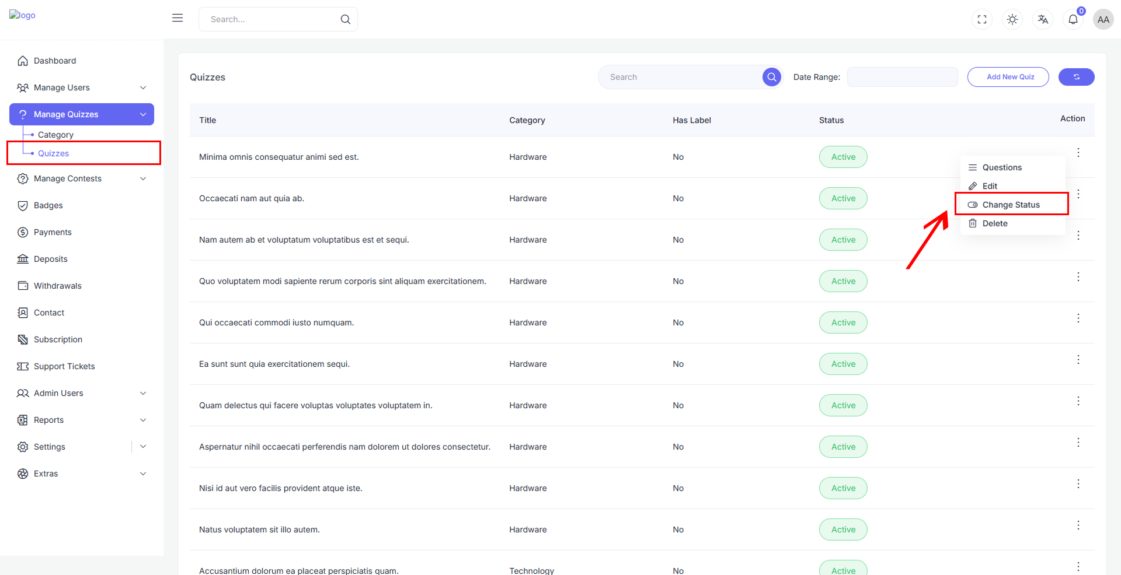Click the Date Range input field
The height and width of the screenshot is (575, 1121).
[903, 77]
